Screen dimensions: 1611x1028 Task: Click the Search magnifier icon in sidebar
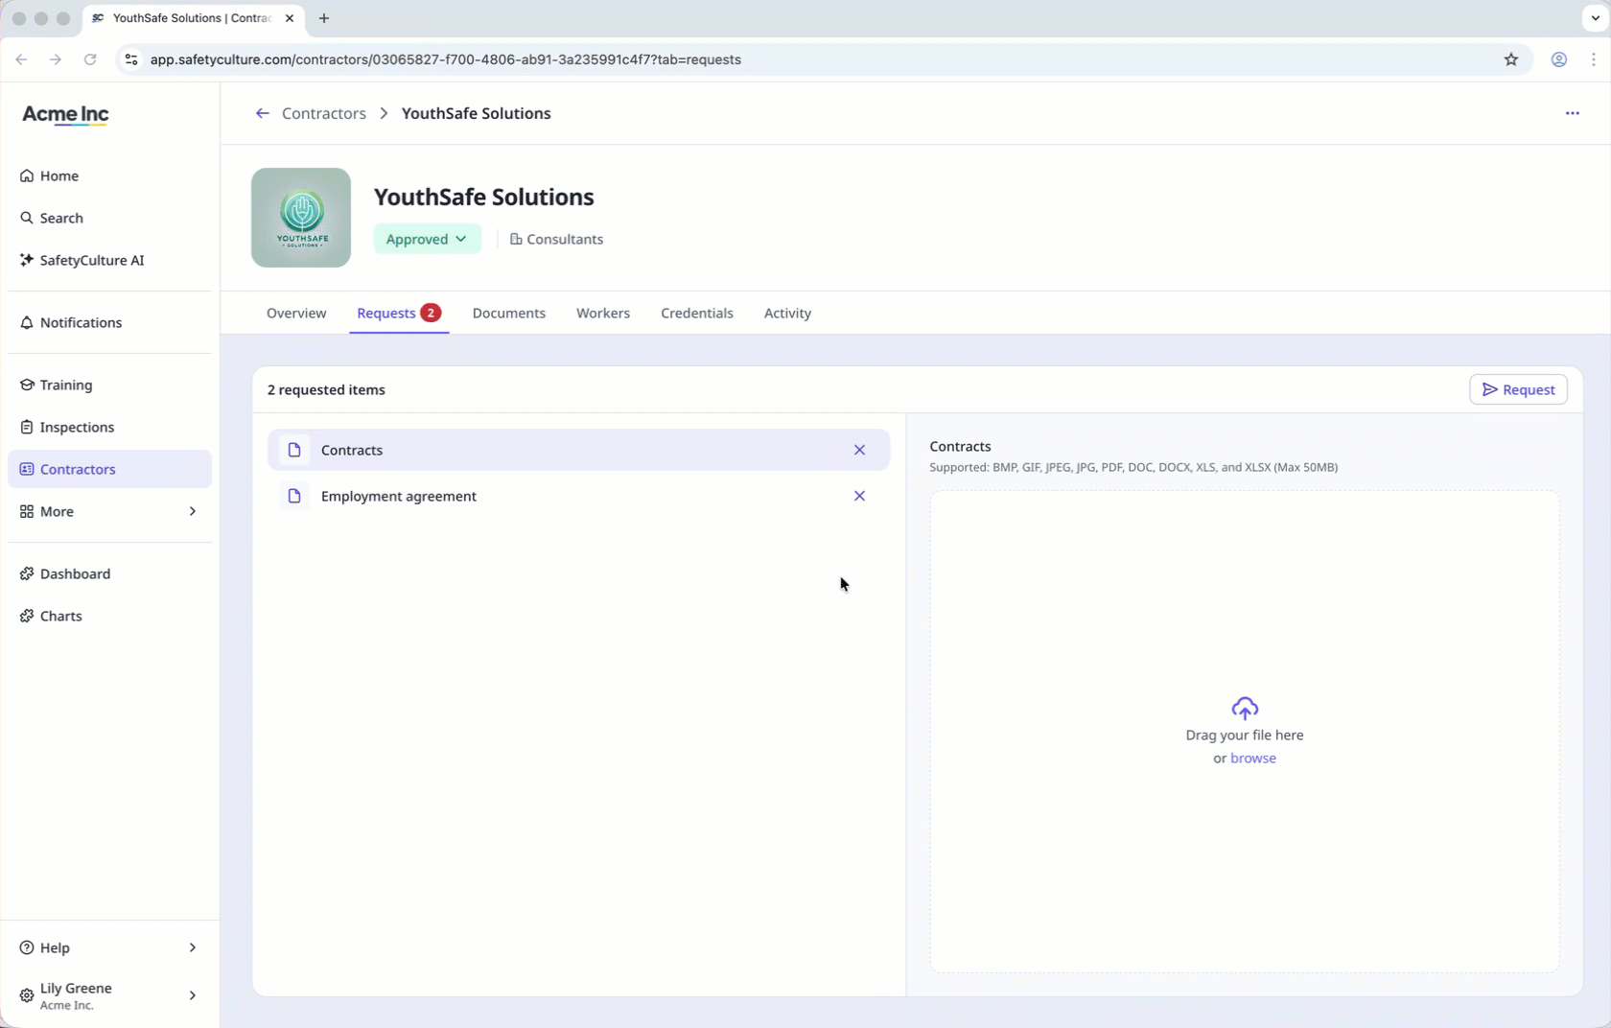pos(27,219)
